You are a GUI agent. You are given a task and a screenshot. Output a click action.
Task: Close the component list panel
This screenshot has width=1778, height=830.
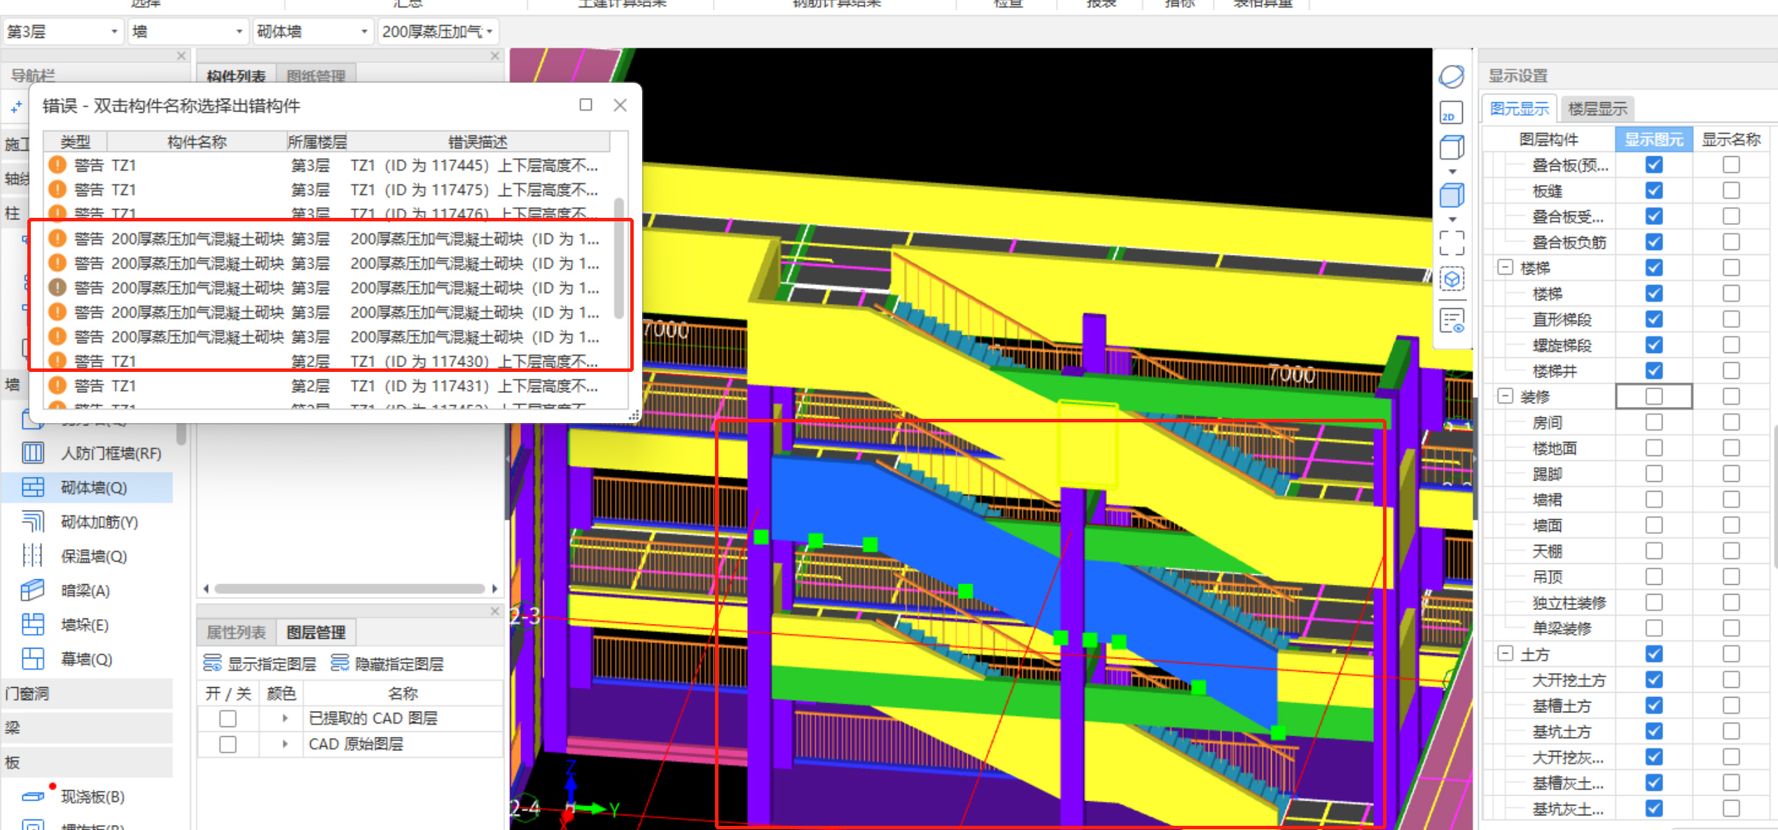(x=495, y=55)
